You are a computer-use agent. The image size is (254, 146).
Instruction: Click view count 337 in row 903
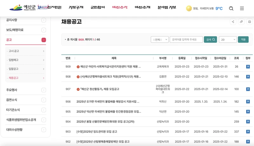[x=236, y=132]
